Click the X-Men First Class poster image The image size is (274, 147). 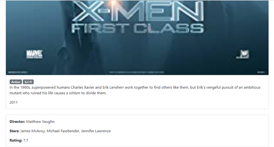(x=137, y=37)
